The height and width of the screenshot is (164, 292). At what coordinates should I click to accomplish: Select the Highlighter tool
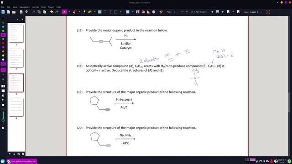84,12
